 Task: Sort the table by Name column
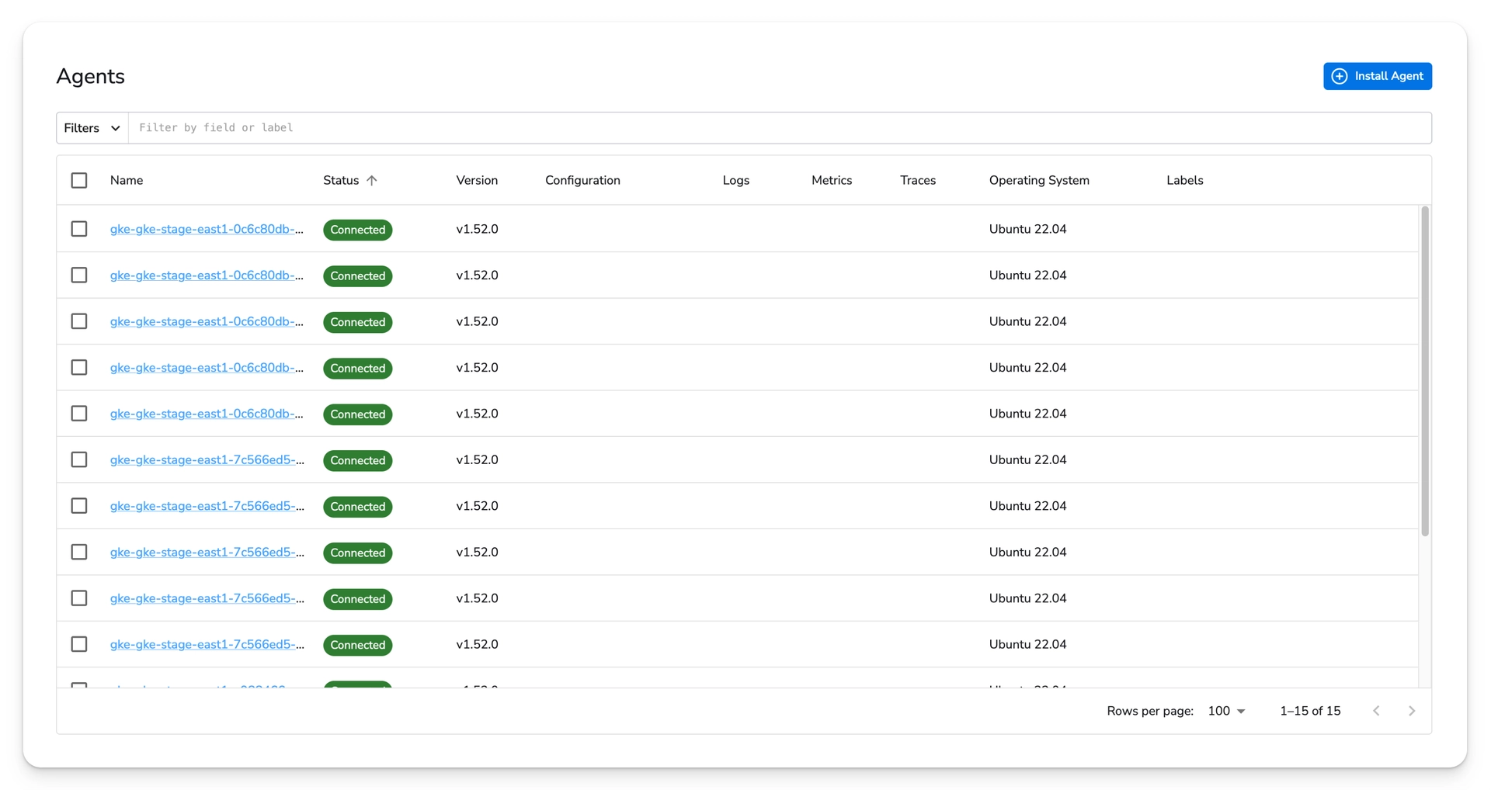point(127,180)
